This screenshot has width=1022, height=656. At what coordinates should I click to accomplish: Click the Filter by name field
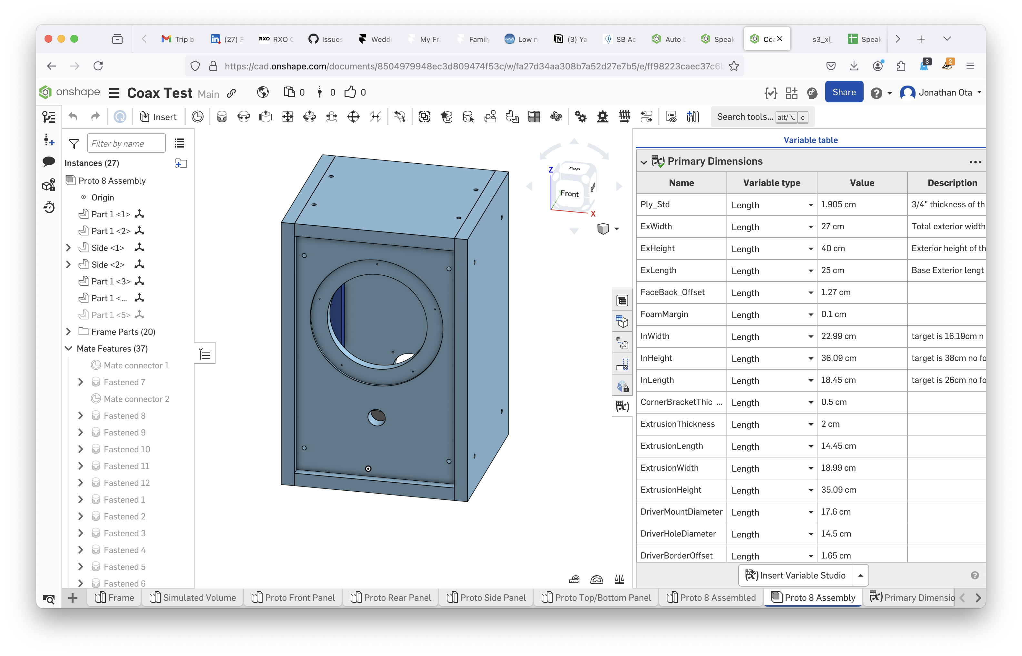click(126, 144)
